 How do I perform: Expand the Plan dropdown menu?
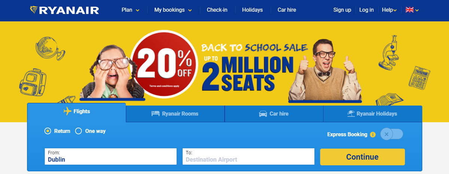coord(131,10)
